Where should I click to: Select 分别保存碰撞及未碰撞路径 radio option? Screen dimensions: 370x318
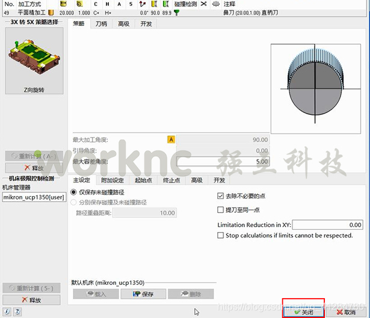point(73,202)
